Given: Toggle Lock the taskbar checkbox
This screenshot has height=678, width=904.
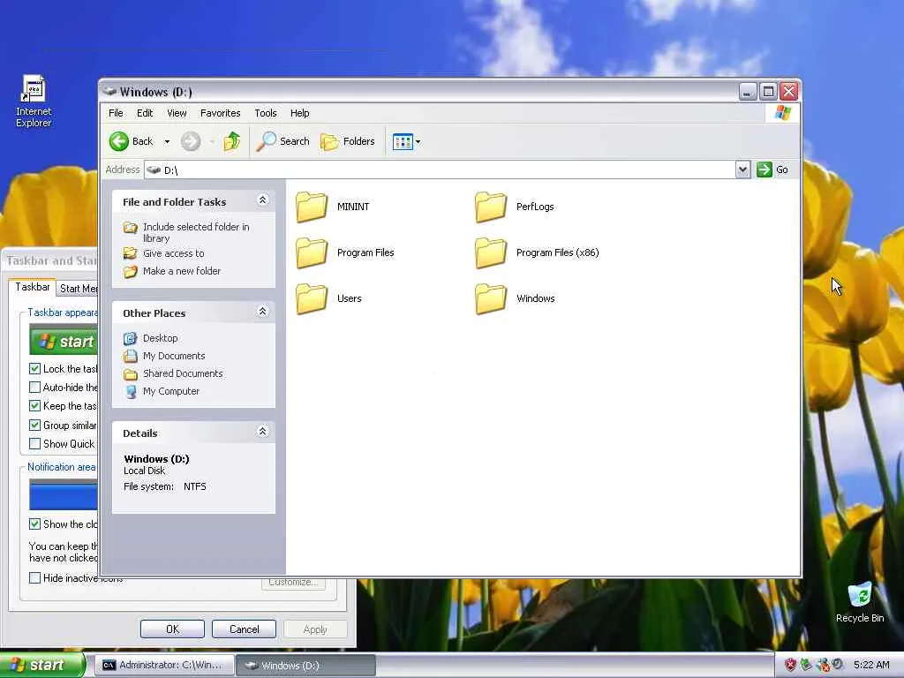Looking at the screenshot, I should coord(34,368).
